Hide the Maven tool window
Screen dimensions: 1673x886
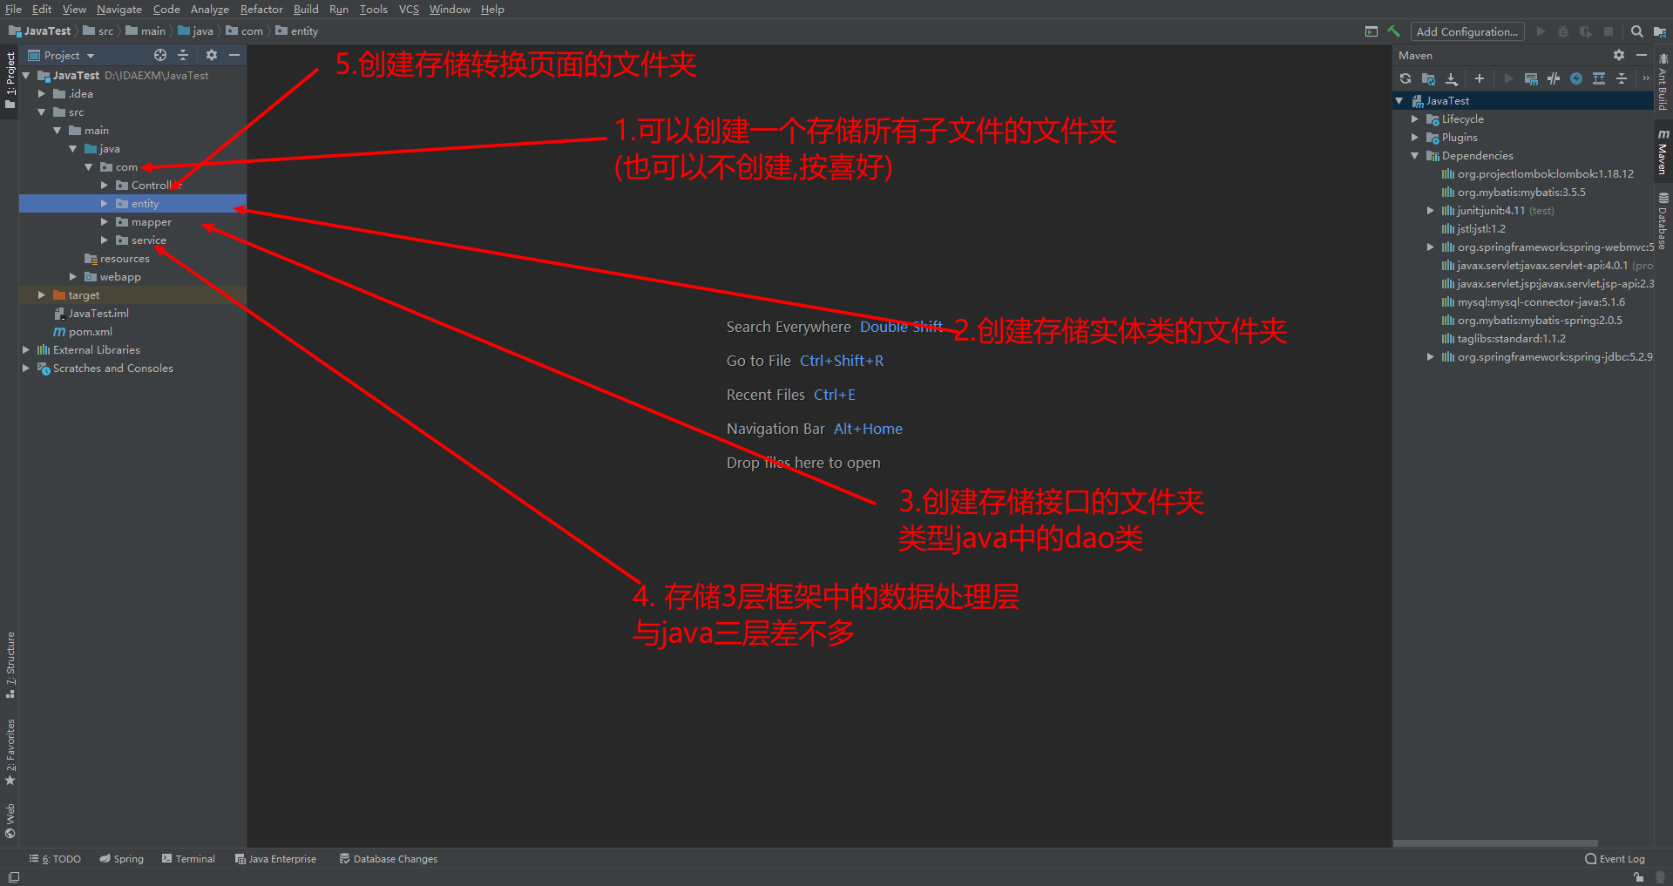[x=1642, y=55]
